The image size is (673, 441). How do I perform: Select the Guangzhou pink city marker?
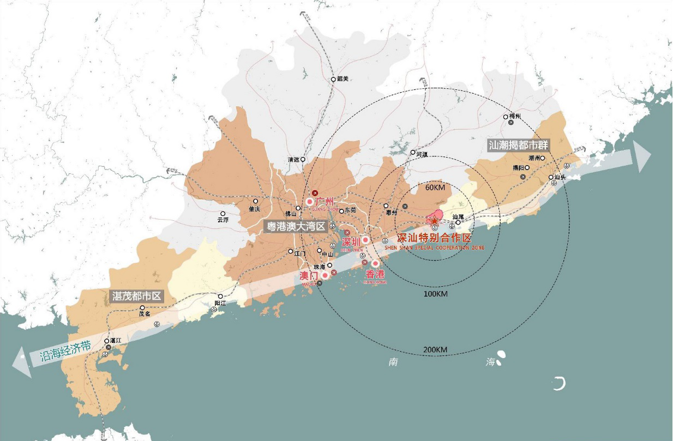click(310, 202)
